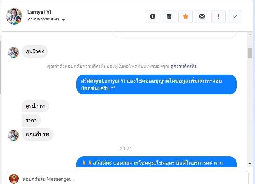Click the page avatar beside the reply box

pyautogui.click(x=14, y=179)
